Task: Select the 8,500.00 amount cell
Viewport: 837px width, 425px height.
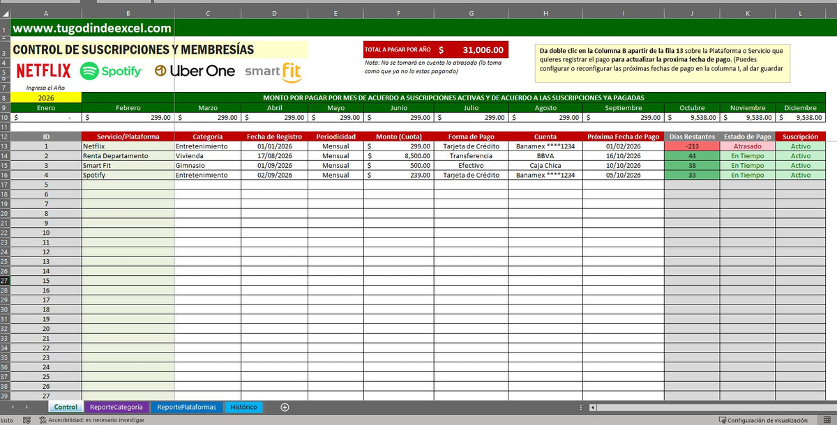Action: click(x=399, y=156)
